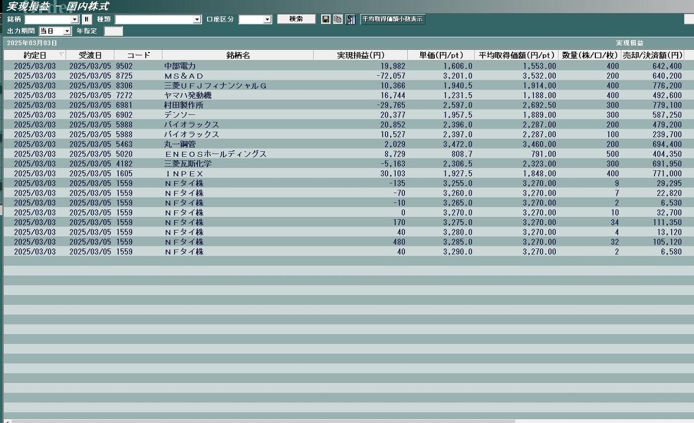Click stock code 1605
Image resolution: width=694 pixels, height=423 pixels.
tap(124, 174)
